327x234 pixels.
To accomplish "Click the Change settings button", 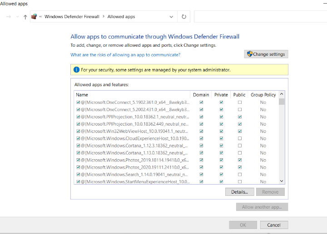I will point(266,54).
